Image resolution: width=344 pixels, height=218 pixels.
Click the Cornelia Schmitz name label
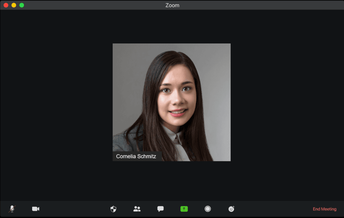(136, 156)
